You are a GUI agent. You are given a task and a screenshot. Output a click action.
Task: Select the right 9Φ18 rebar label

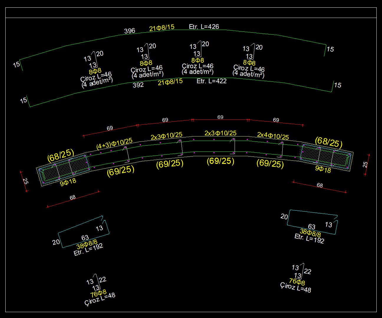[323, 169]
